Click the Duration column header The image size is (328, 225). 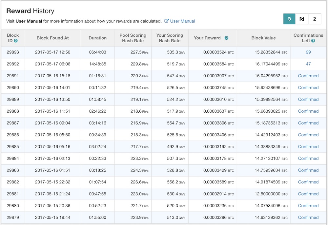[97, 38]
